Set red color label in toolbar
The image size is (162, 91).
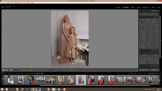[x=29, y=70]
